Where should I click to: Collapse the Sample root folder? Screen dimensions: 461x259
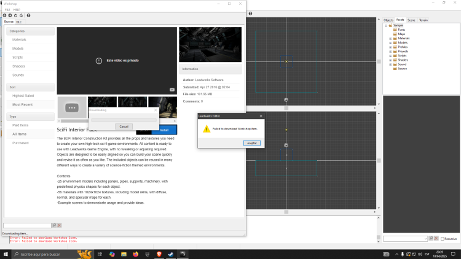pos(386,25)
